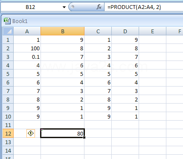Click cell C3 containing 3
The image size is (183, 159).
[98, 57]
